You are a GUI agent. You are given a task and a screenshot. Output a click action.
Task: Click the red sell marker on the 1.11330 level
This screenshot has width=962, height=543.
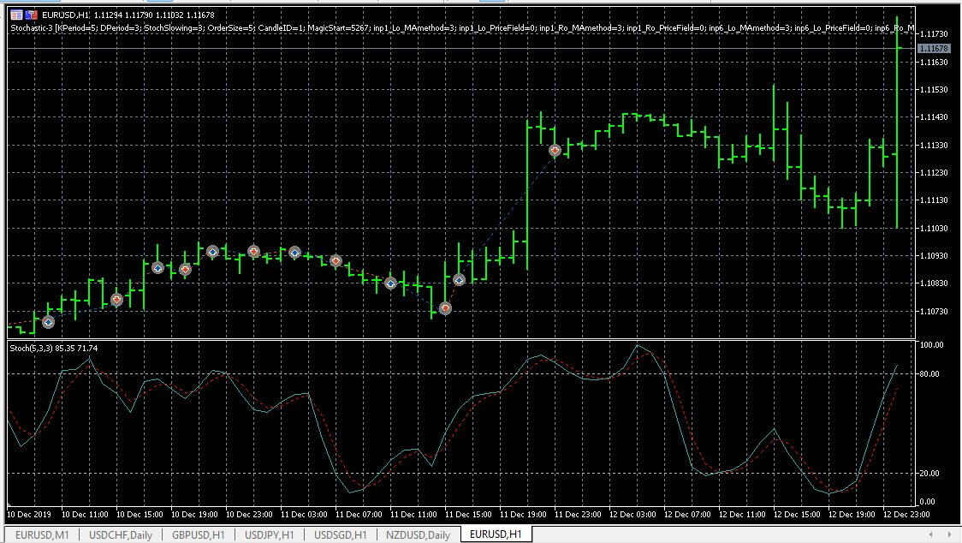[555, 151]
